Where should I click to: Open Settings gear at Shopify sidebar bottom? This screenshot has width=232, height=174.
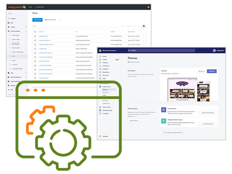[100, 136]
